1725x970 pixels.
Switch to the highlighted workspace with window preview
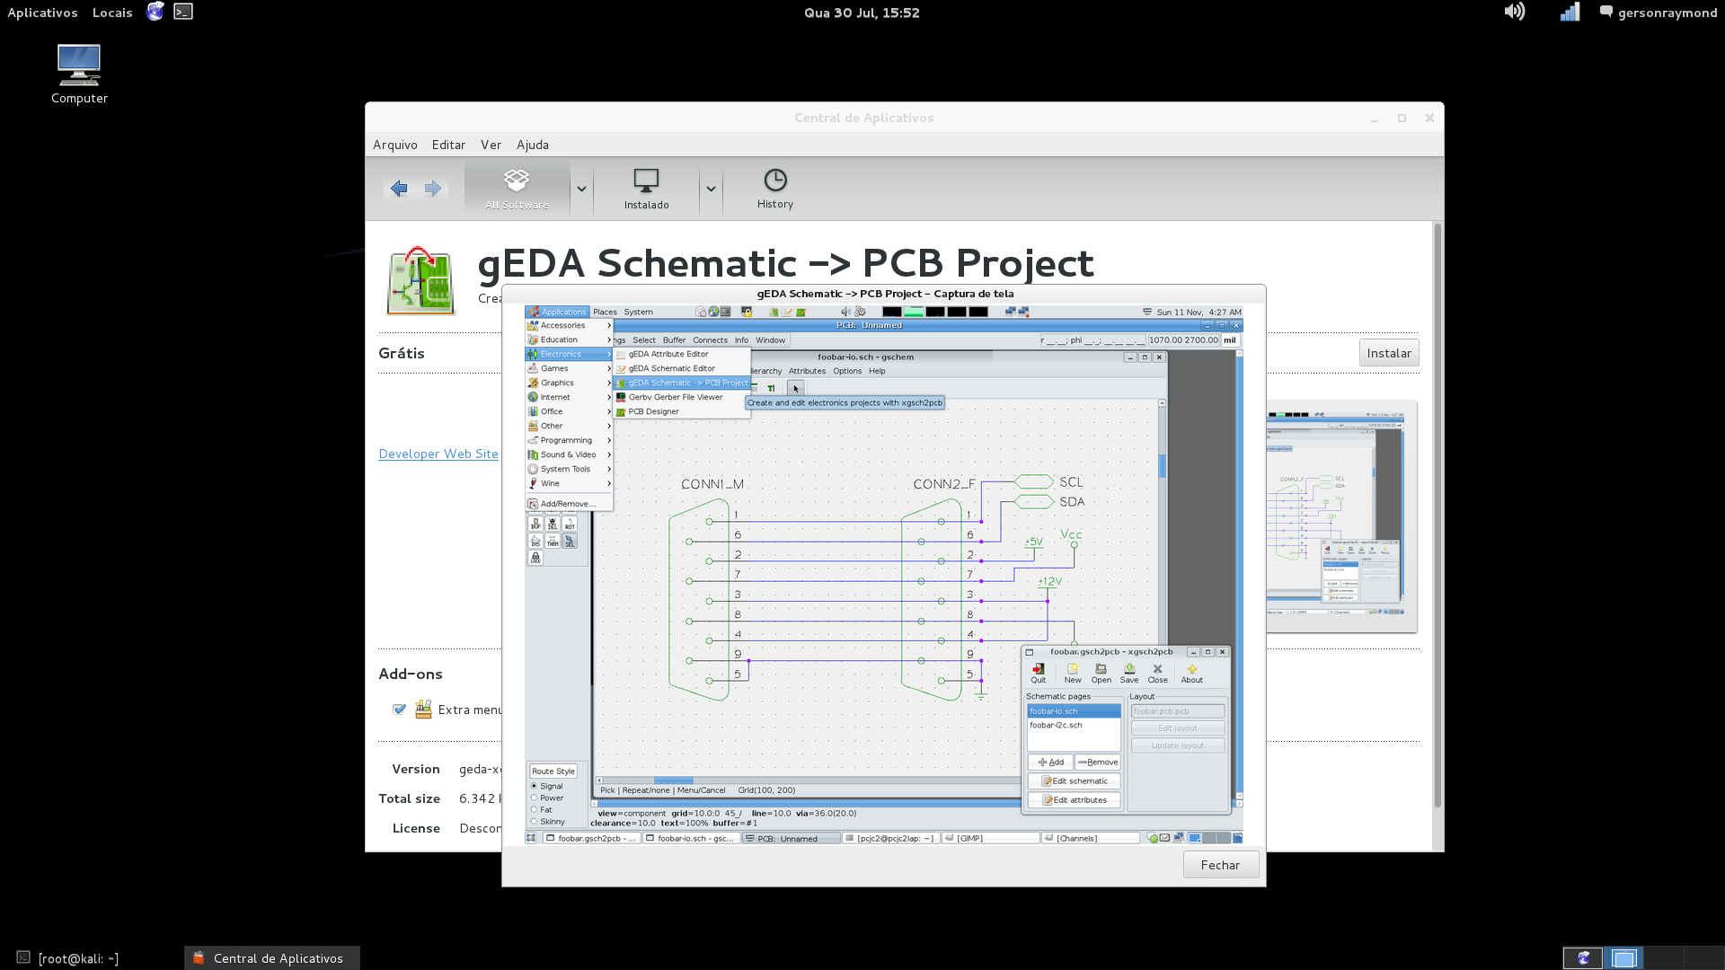coord(1623,958)
